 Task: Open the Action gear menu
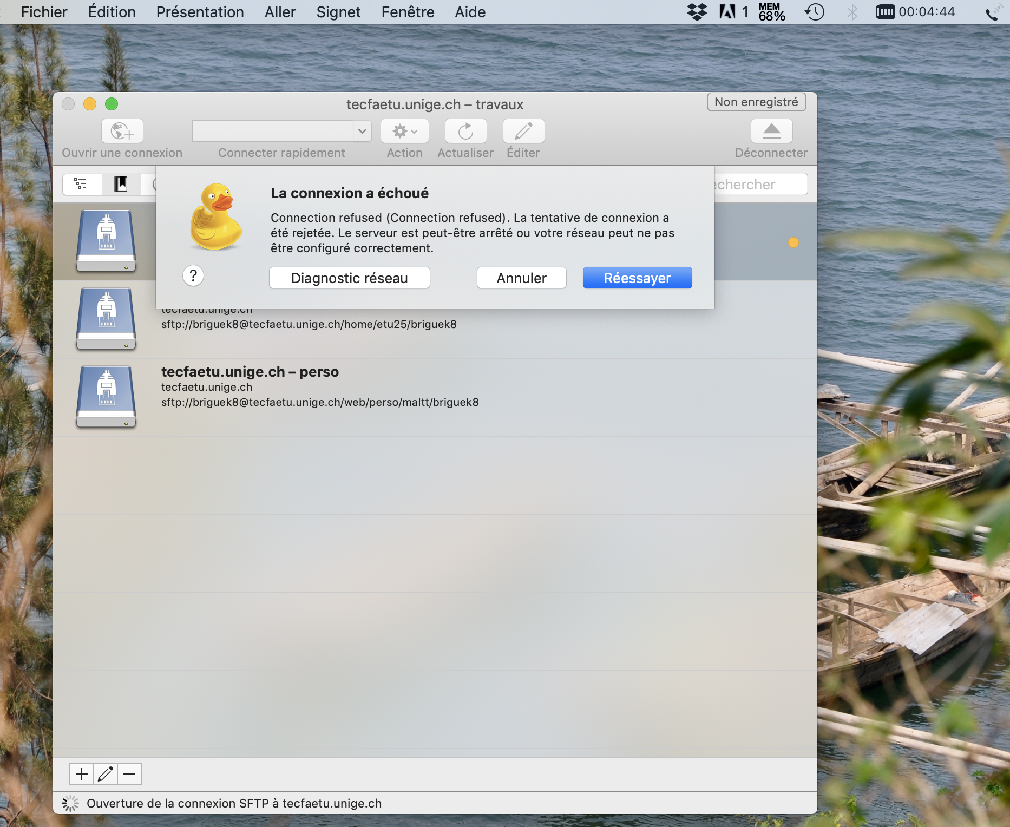tap(404, 132)
